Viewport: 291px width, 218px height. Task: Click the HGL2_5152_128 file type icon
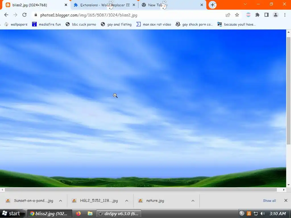(74, 201)
